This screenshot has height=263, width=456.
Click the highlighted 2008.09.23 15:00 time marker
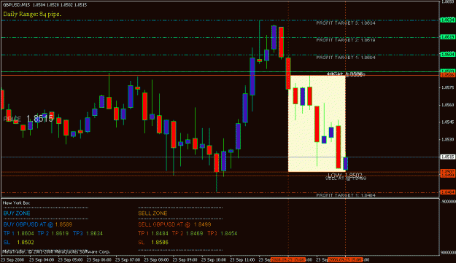[345, 260]
